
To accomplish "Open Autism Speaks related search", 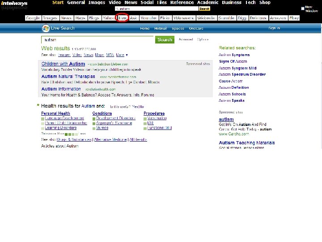I will (x=232, y=101).
